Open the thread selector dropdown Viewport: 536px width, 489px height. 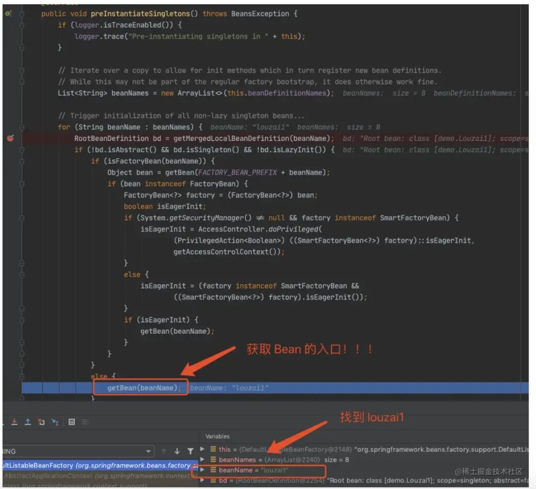point(78,451)
